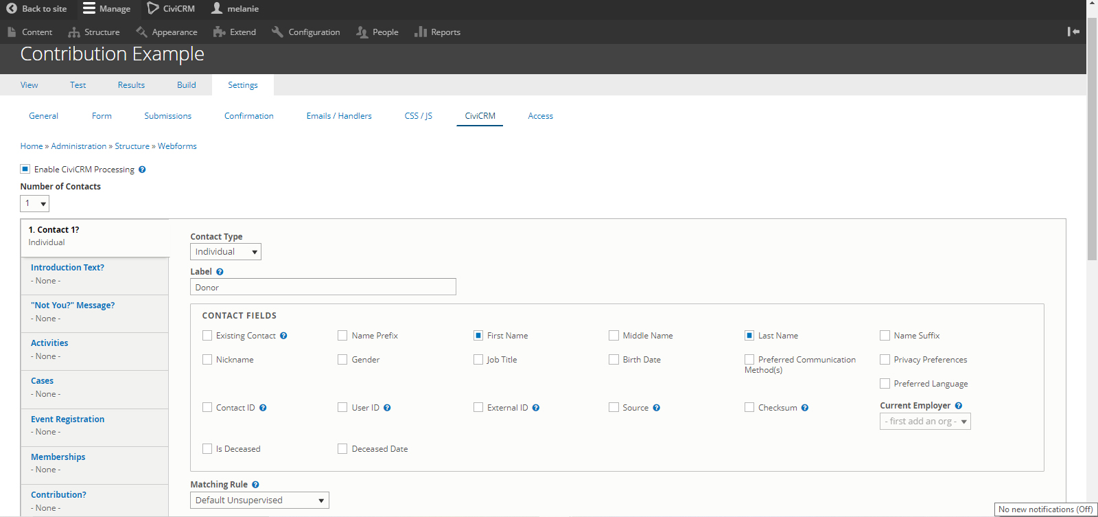Open the Confirmation sub-tab
The width and height of the screenshot is (1098, 517).
click(x=249, y=116)
